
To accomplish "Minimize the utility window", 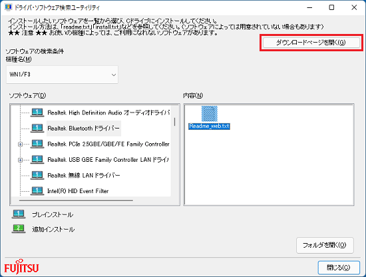I will 309,7.
